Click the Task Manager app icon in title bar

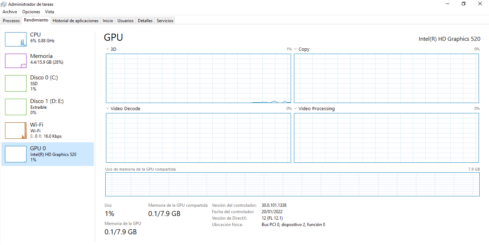pos(4,4)
